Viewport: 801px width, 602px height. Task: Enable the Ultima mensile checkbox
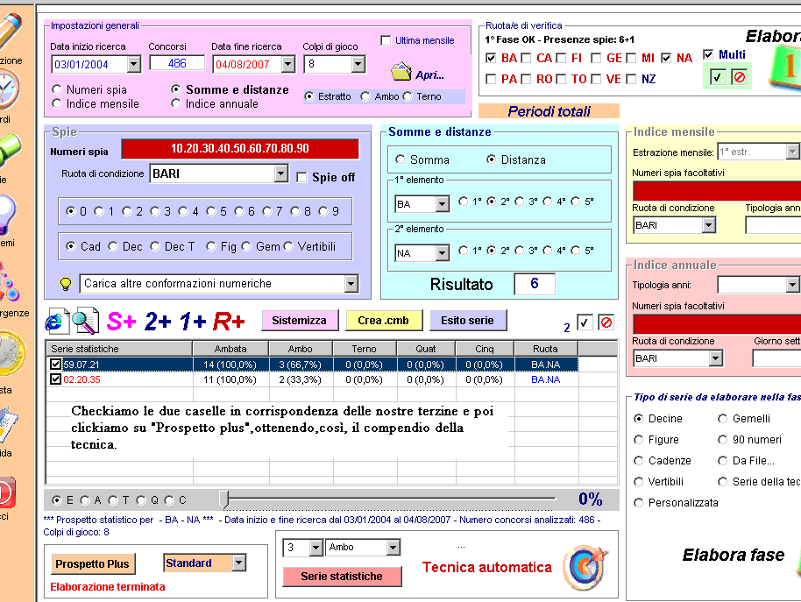[x=386, y=40]
